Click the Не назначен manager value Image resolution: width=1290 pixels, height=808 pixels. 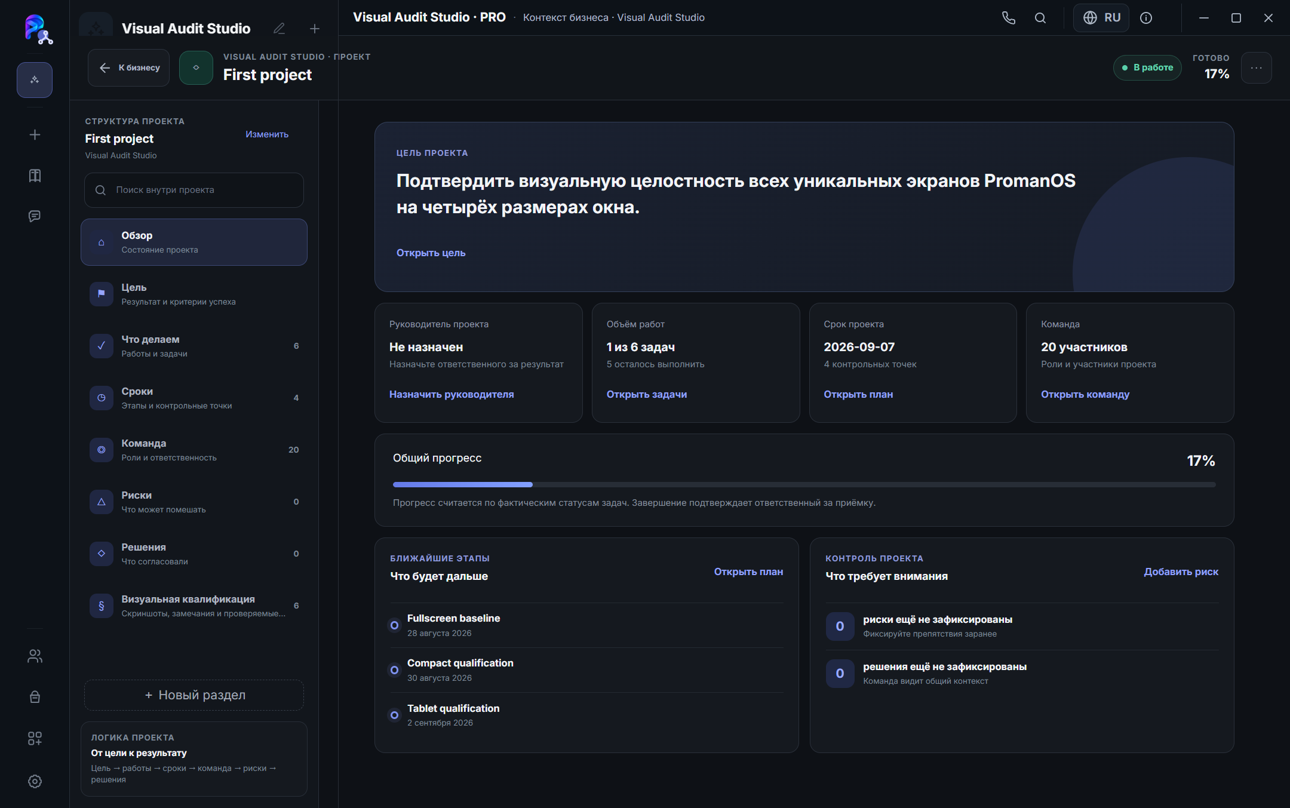click(426, 347)
